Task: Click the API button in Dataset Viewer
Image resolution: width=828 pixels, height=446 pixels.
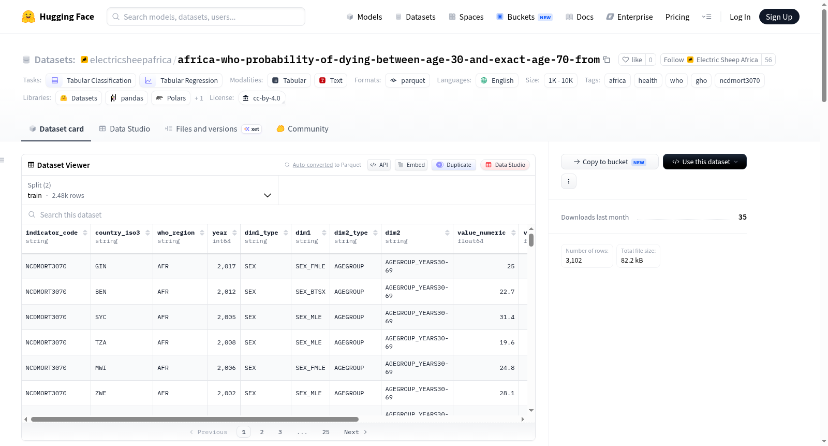Action: click(x=379, y=165)
